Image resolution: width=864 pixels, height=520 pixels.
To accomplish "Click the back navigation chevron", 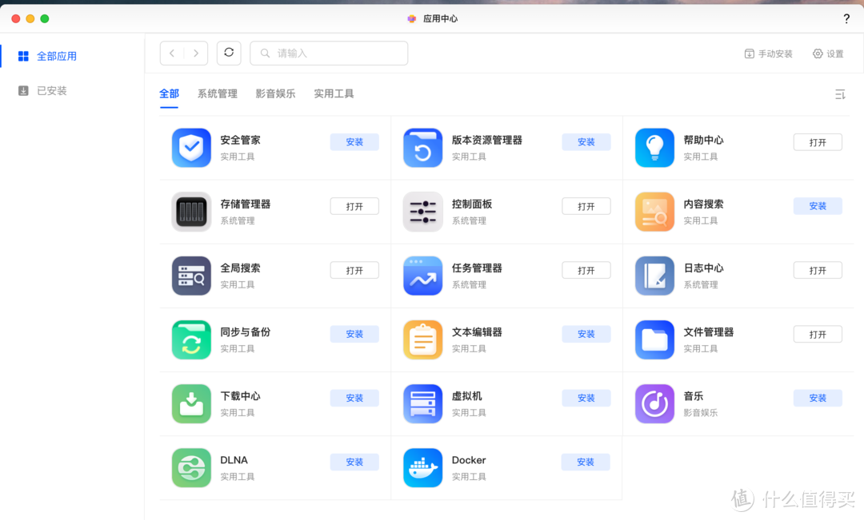I will (171, 53).
